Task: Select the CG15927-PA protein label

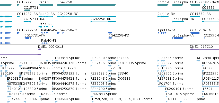Action: tap(27, 30)
